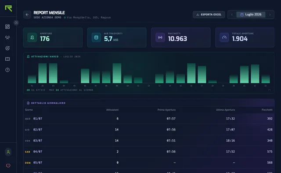Click the '20 GG ATTIVI' summary text
This screenshot has width=281, height=173.
tap(36, 90)
